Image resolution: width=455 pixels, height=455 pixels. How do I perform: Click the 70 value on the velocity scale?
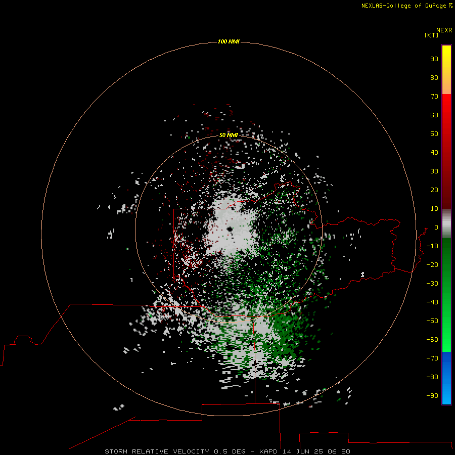click(x=434, y=97)
